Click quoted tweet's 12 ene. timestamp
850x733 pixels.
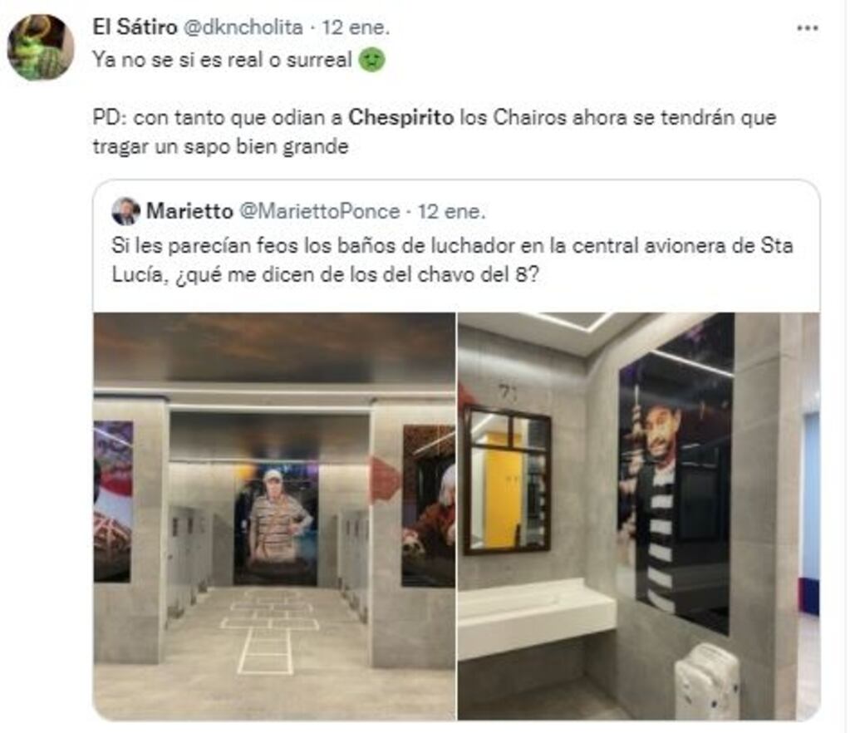[451, 211]
